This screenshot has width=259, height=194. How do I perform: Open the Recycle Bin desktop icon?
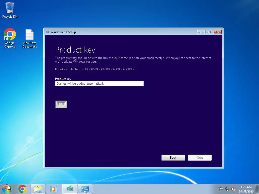tap(10, 10)
